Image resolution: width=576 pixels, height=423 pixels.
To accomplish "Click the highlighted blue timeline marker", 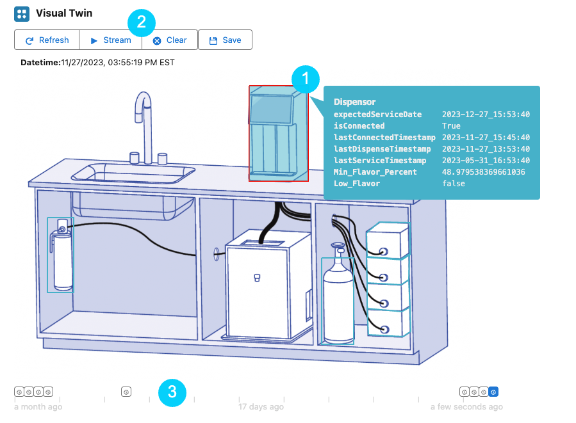I will 493,392.
